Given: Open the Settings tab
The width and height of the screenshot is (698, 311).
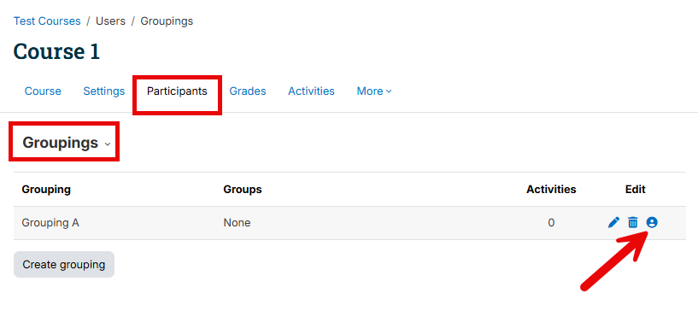Looking at the screenshot, I should click(104, 91).
